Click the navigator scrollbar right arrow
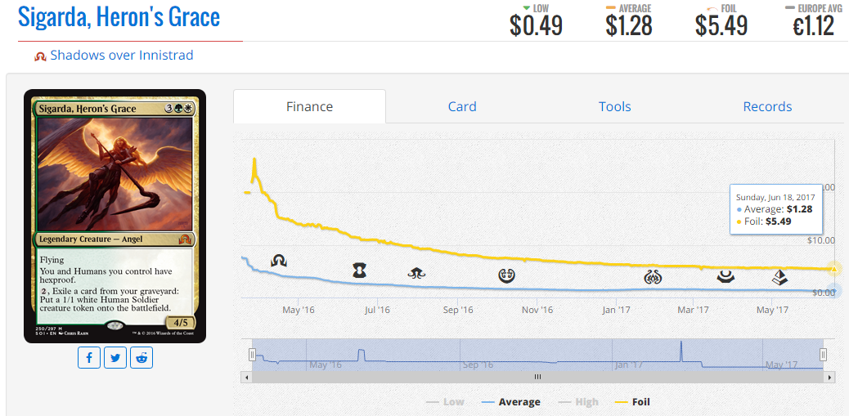This screenshot has height=416, width=849. (828, 377)
